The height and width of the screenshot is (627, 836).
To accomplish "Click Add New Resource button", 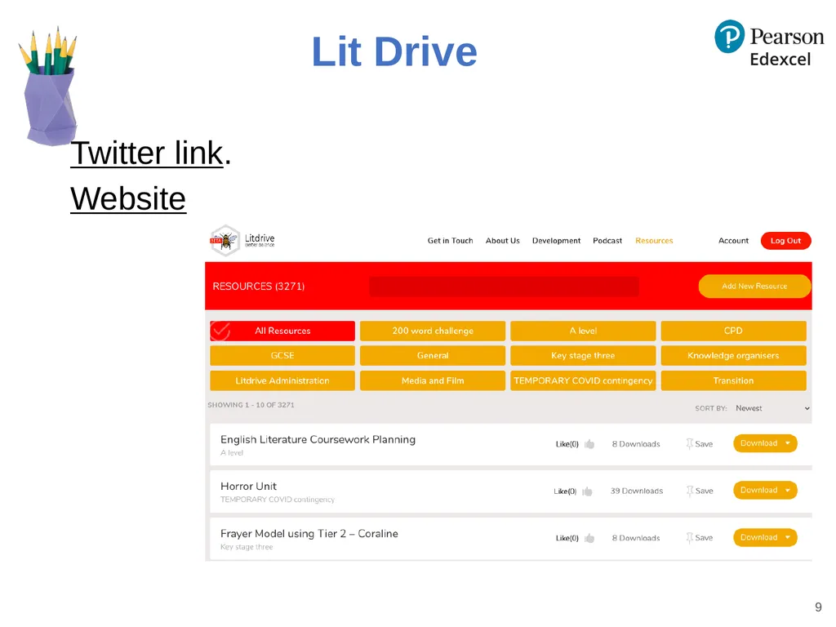I will coord(754,287).
